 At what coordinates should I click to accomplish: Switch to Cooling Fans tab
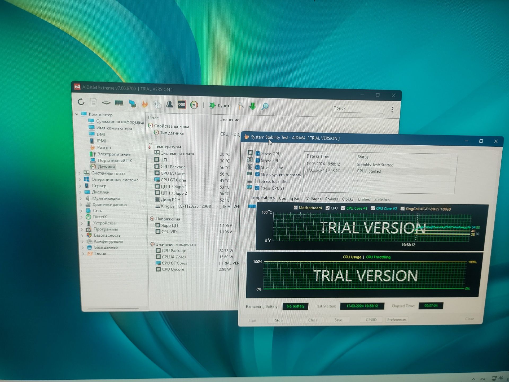pos(290,198)
